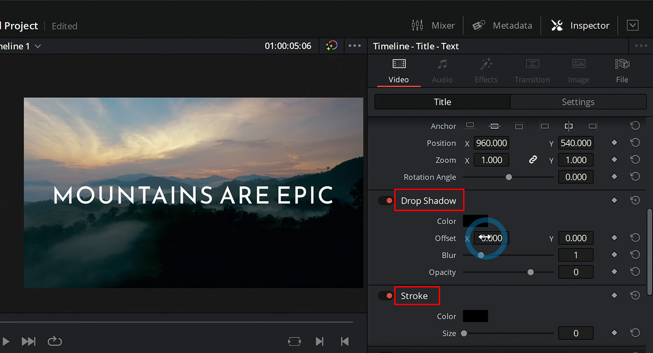The image size is (653, 353).
Task: Add a keyframe for Position
Action: pyautogui.click(x=614, y=143)
